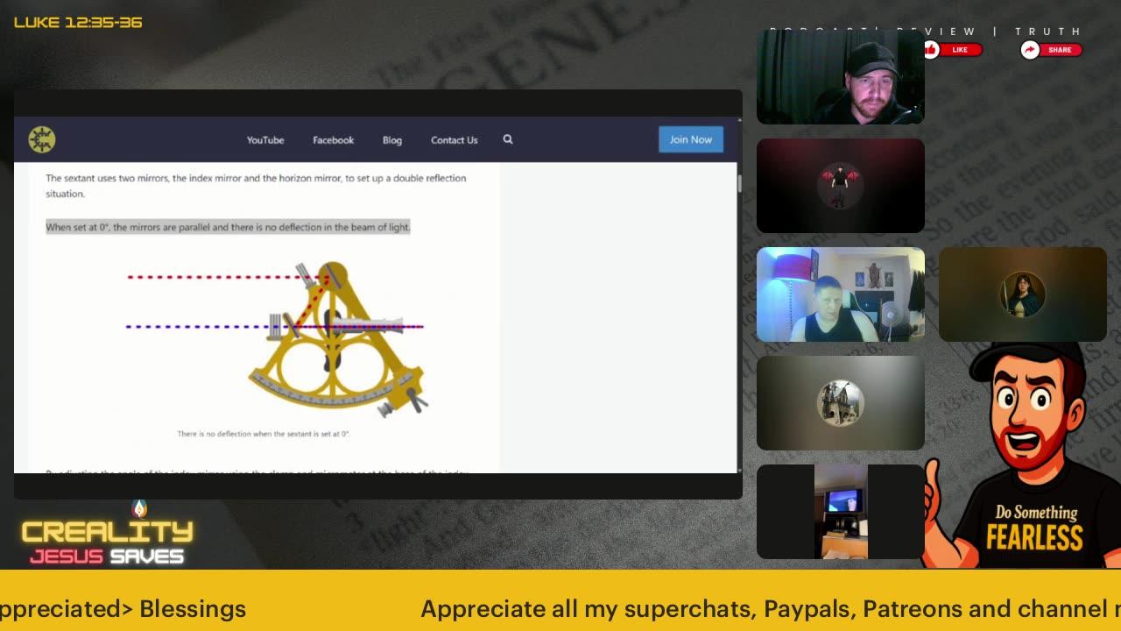Click the sextant diagram image
This screenshot has height=631, width=1121.
[x=278, y=339]
